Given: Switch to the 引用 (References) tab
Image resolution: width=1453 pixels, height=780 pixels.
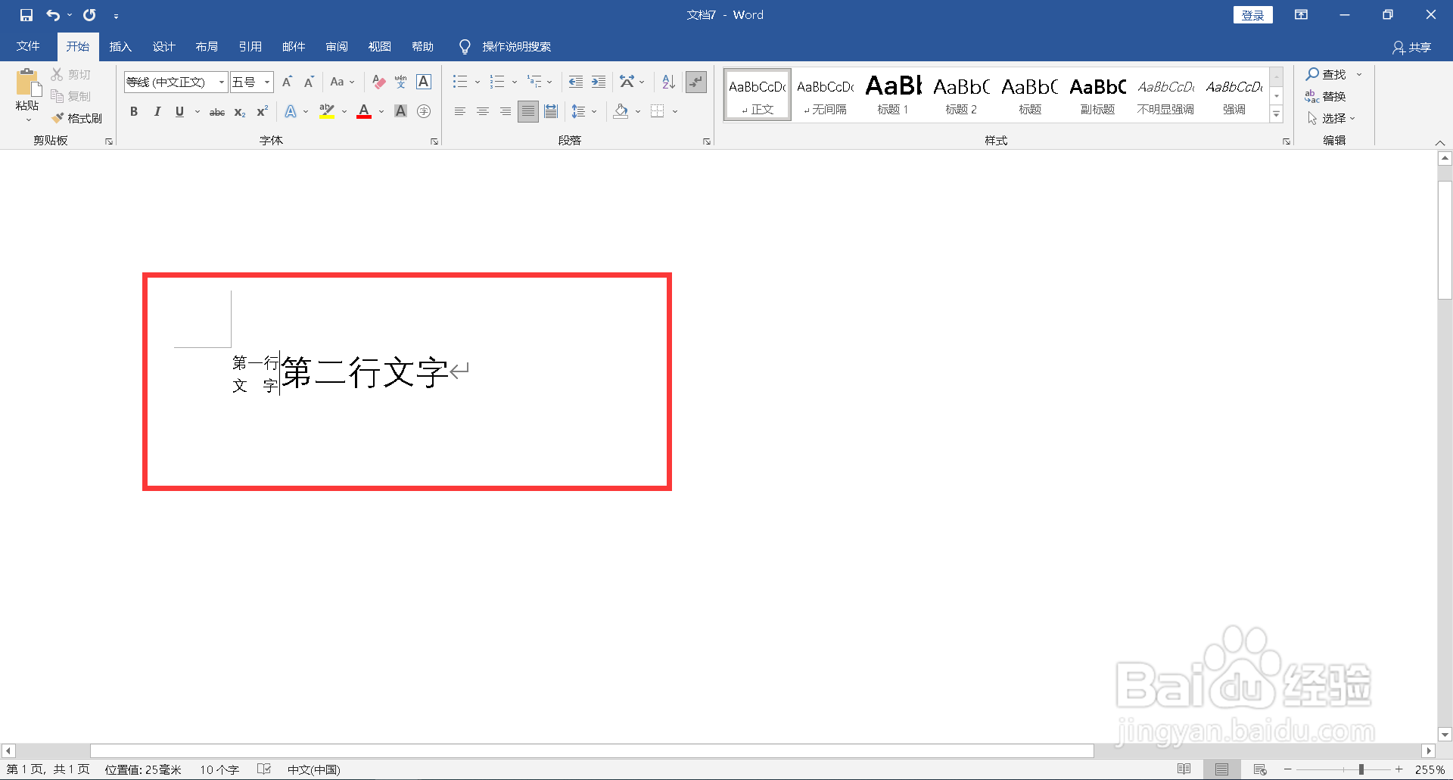Looking at the screenshot, I should (x=250, y=46).
